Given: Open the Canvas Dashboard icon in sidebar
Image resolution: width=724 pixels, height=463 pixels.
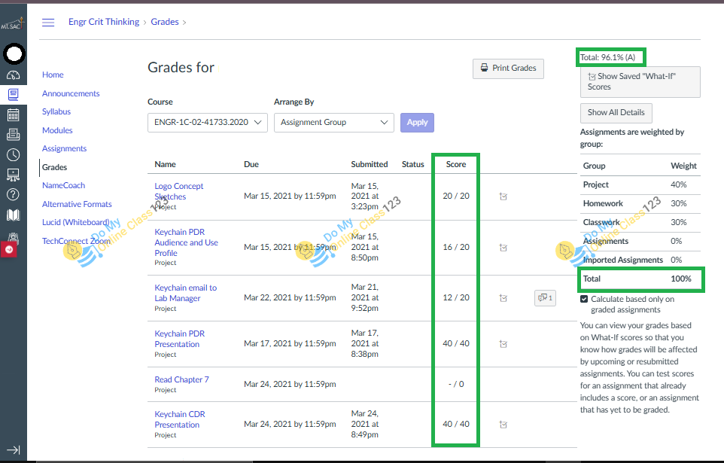Looking at the screenshot, I should click(13, 75).
